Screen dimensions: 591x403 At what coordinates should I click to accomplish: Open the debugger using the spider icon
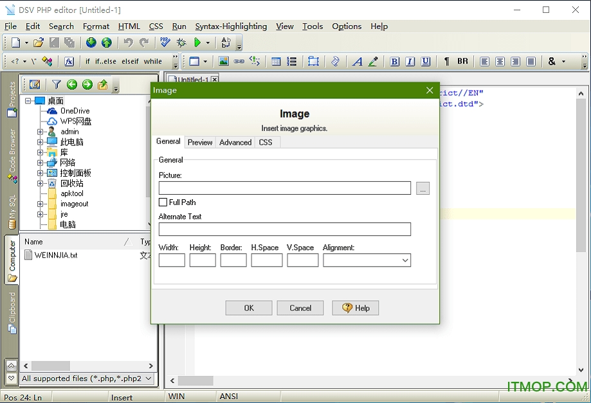(x=181, y=43)
